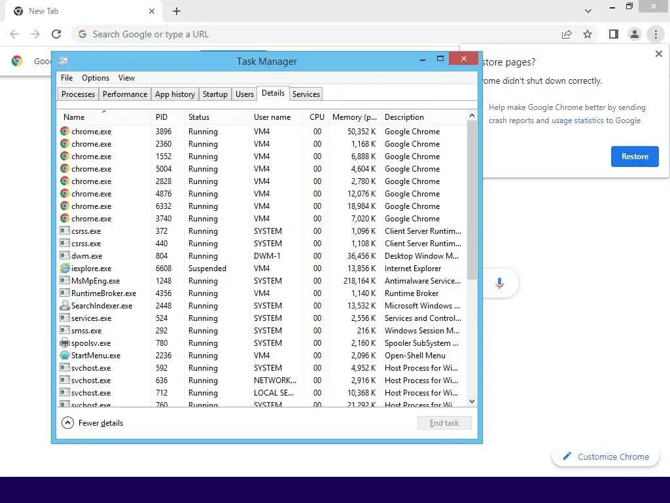This screenshot has width=670, height=503.
Task: Click the Restore button
Action: pos(635,157)
